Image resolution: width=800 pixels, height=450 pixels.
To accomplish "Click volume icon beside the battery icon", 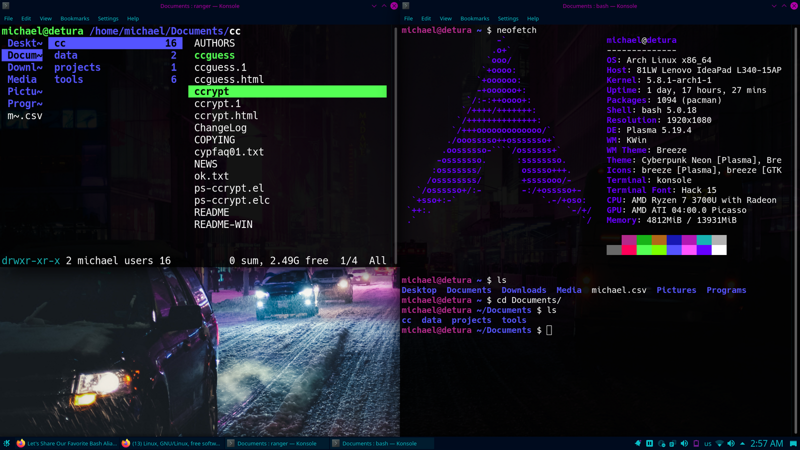I will tap(684, 443).
